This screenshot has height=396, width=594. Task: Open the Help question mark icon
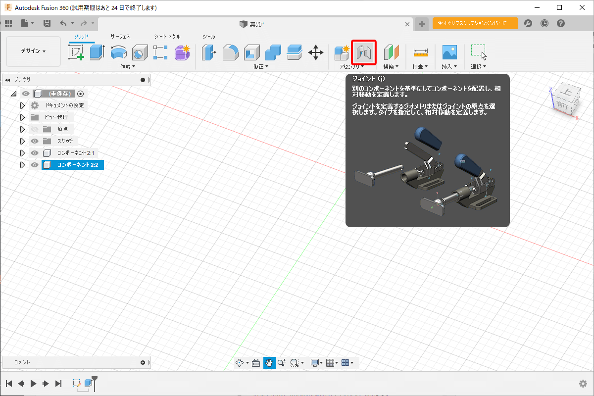point(561,23)
